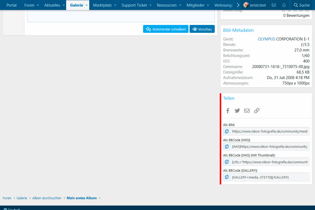Expand the Aktuelles dropdown arrow
This screenshot has width=315, height=210.
coord(64,5)
